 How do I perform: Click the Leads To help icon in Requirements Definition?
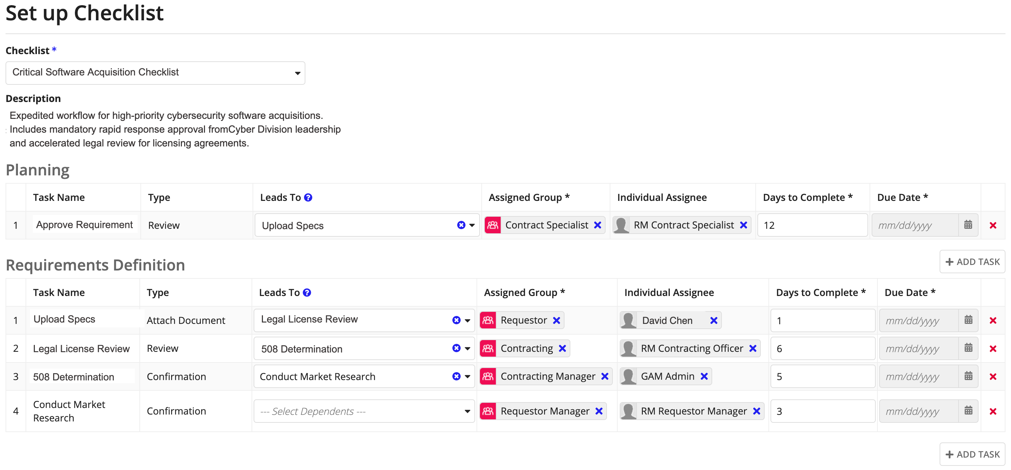(x=307, y=293)
